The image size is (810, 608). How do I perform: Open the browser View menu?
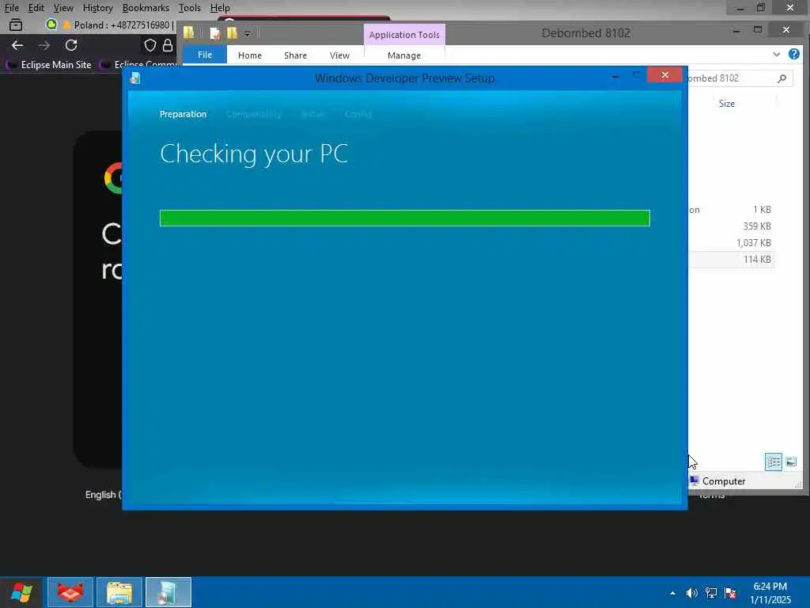coord(63,8)
